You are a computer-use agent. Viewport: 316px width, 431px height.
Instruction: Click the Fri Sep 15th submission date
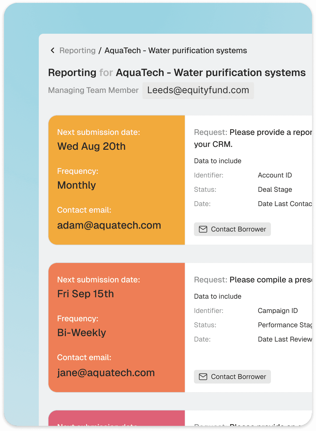click(x=85, y=294)
